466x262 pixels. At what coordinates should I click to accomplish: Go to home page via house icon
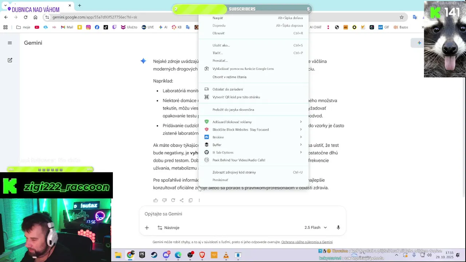click(35, 17)
